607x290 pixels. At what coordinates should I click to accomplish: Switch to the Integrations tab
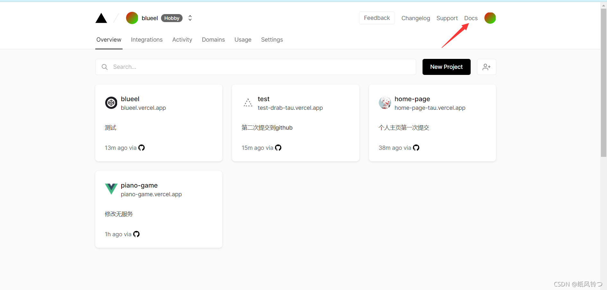coord(147,40)
